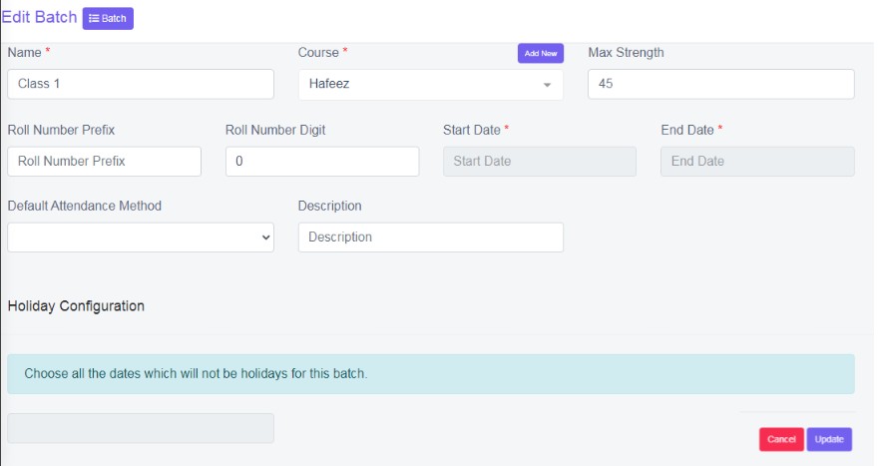Viewport: 878px width, 466px height.
Task: Click the holiday dates selection box
Action: click(x=141, y=428)
